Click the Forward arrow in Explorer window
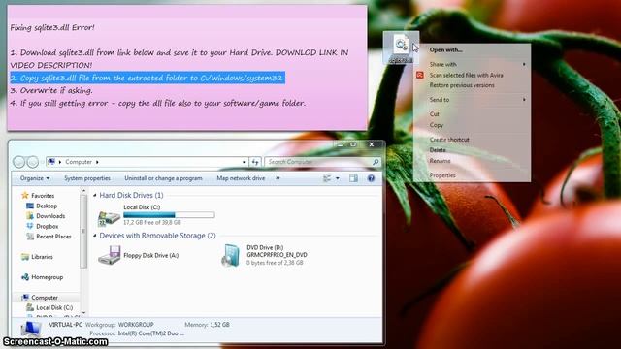Viewport: 621px width, 349px height. point(32,162)
